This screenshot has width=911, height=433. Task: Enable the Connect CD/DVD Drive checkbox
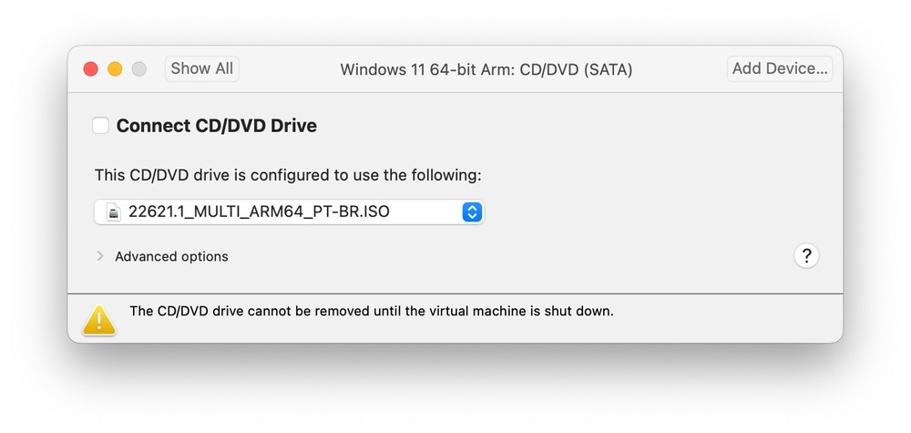(x=100, y=126)
